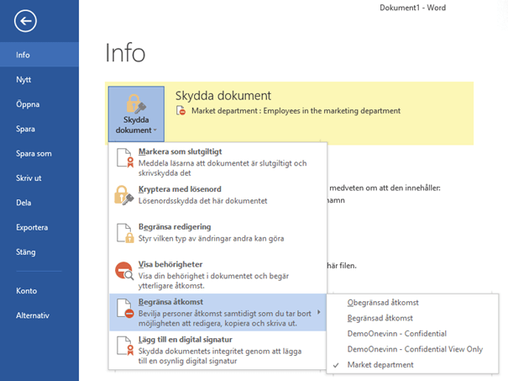Click the back arrow circle icon

[x=26, y=21]
